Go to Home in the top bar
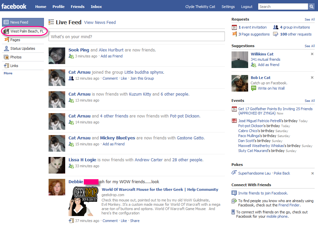Image resolution: width=318 pixels, height=225 pixels. tap(41, 7)
